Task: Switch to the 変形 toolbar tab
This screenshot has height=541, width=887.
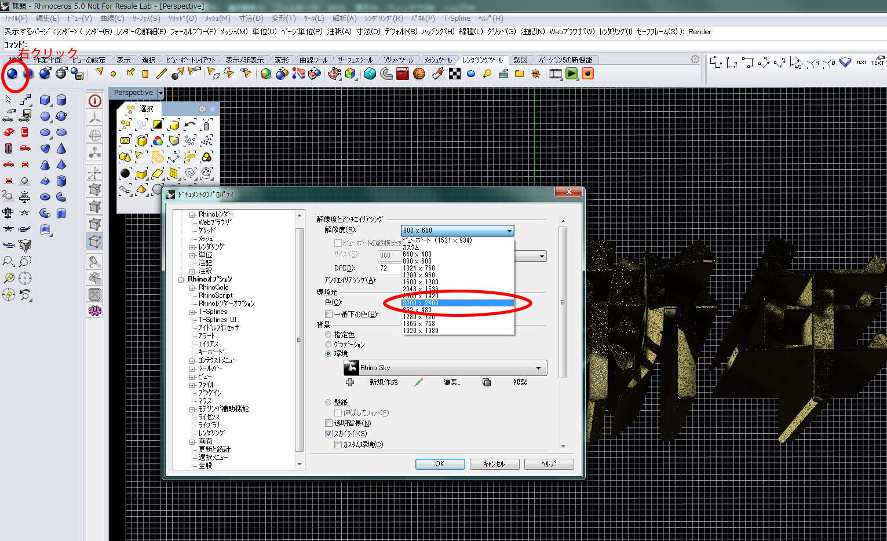Action: click(282, 60)
